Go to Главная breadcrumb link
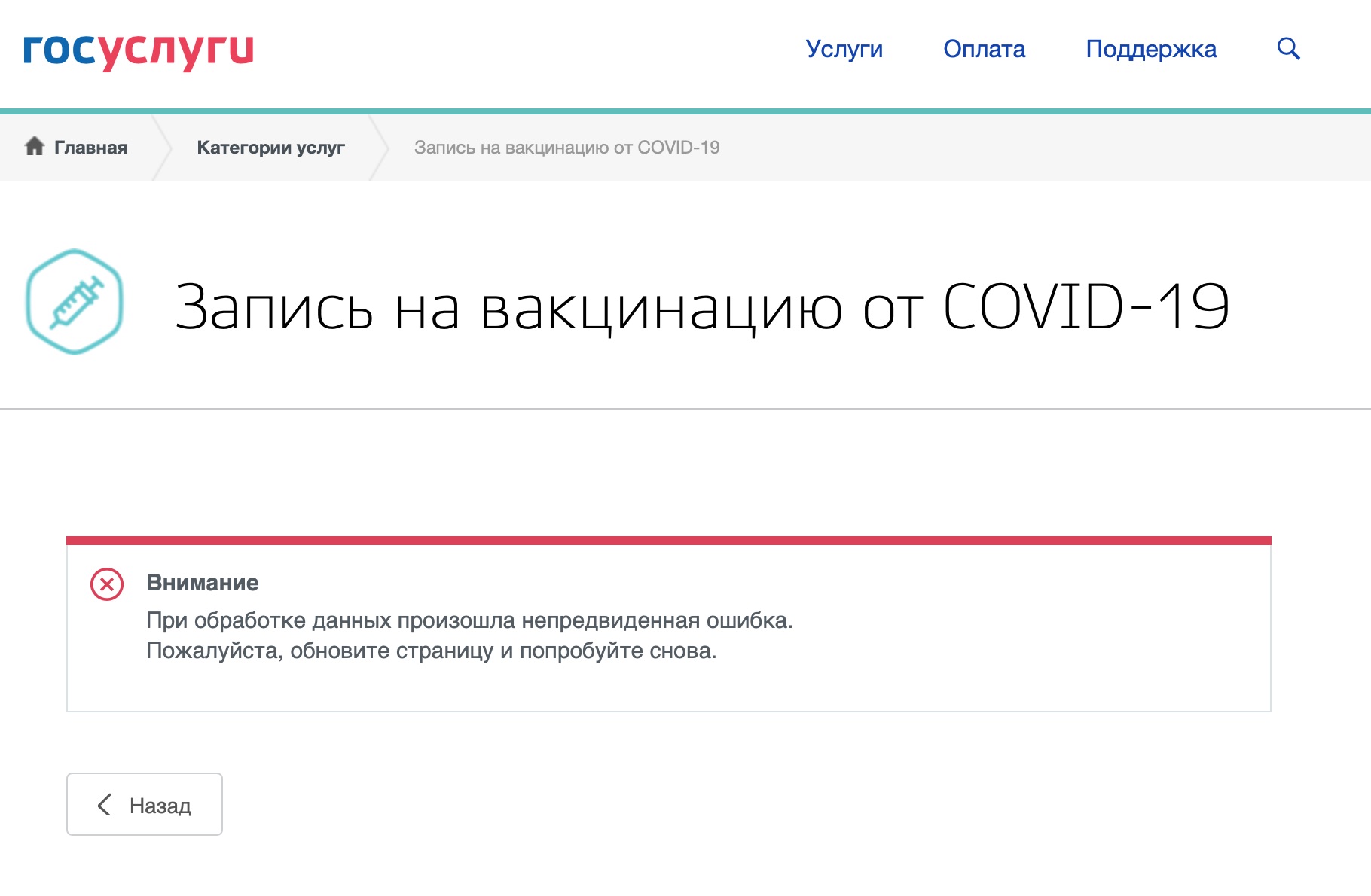1371x896 pixels. (x=90, y=148)
